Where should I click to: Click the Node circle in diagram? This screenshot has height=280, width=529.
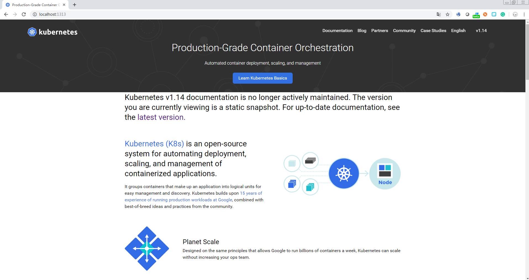coord(385,174)
